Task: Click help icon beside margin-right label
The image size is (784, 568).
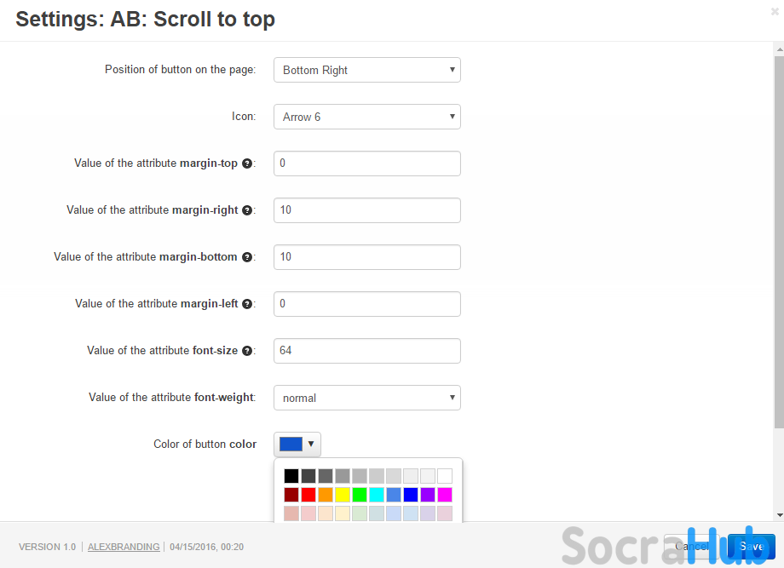Action: pos(247,210)
